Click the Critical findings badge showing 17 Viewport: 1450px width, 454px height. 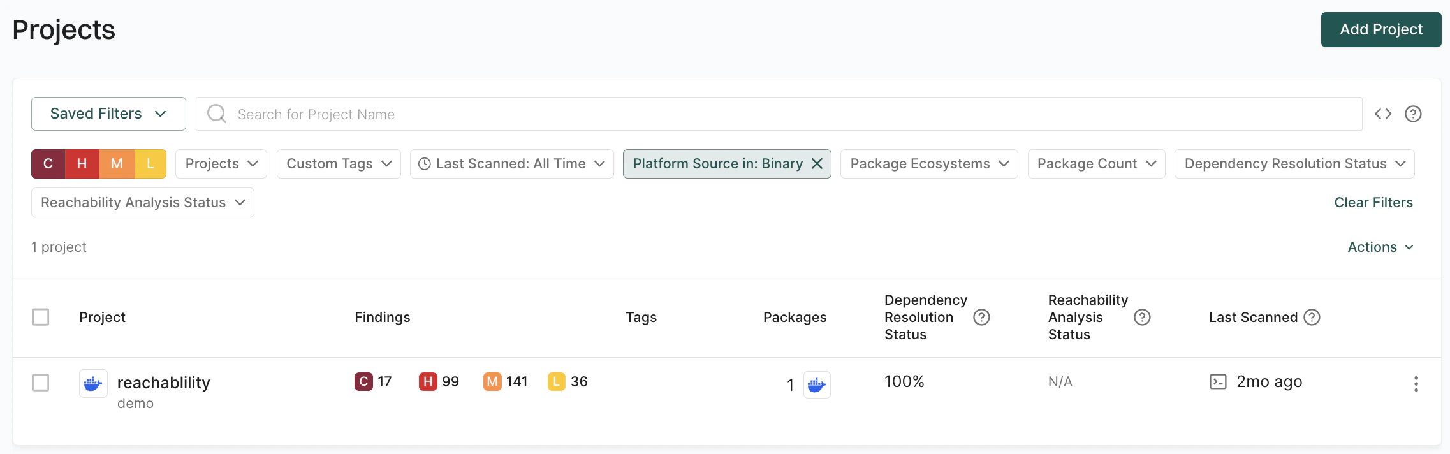(x=373, y=381)
